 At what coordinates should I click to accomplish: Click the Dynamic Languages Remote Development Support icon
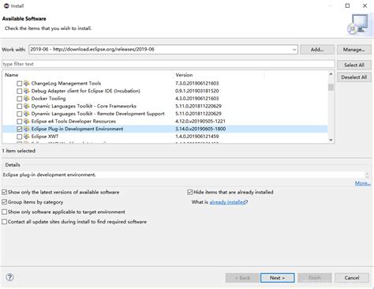tap(27, 114)
